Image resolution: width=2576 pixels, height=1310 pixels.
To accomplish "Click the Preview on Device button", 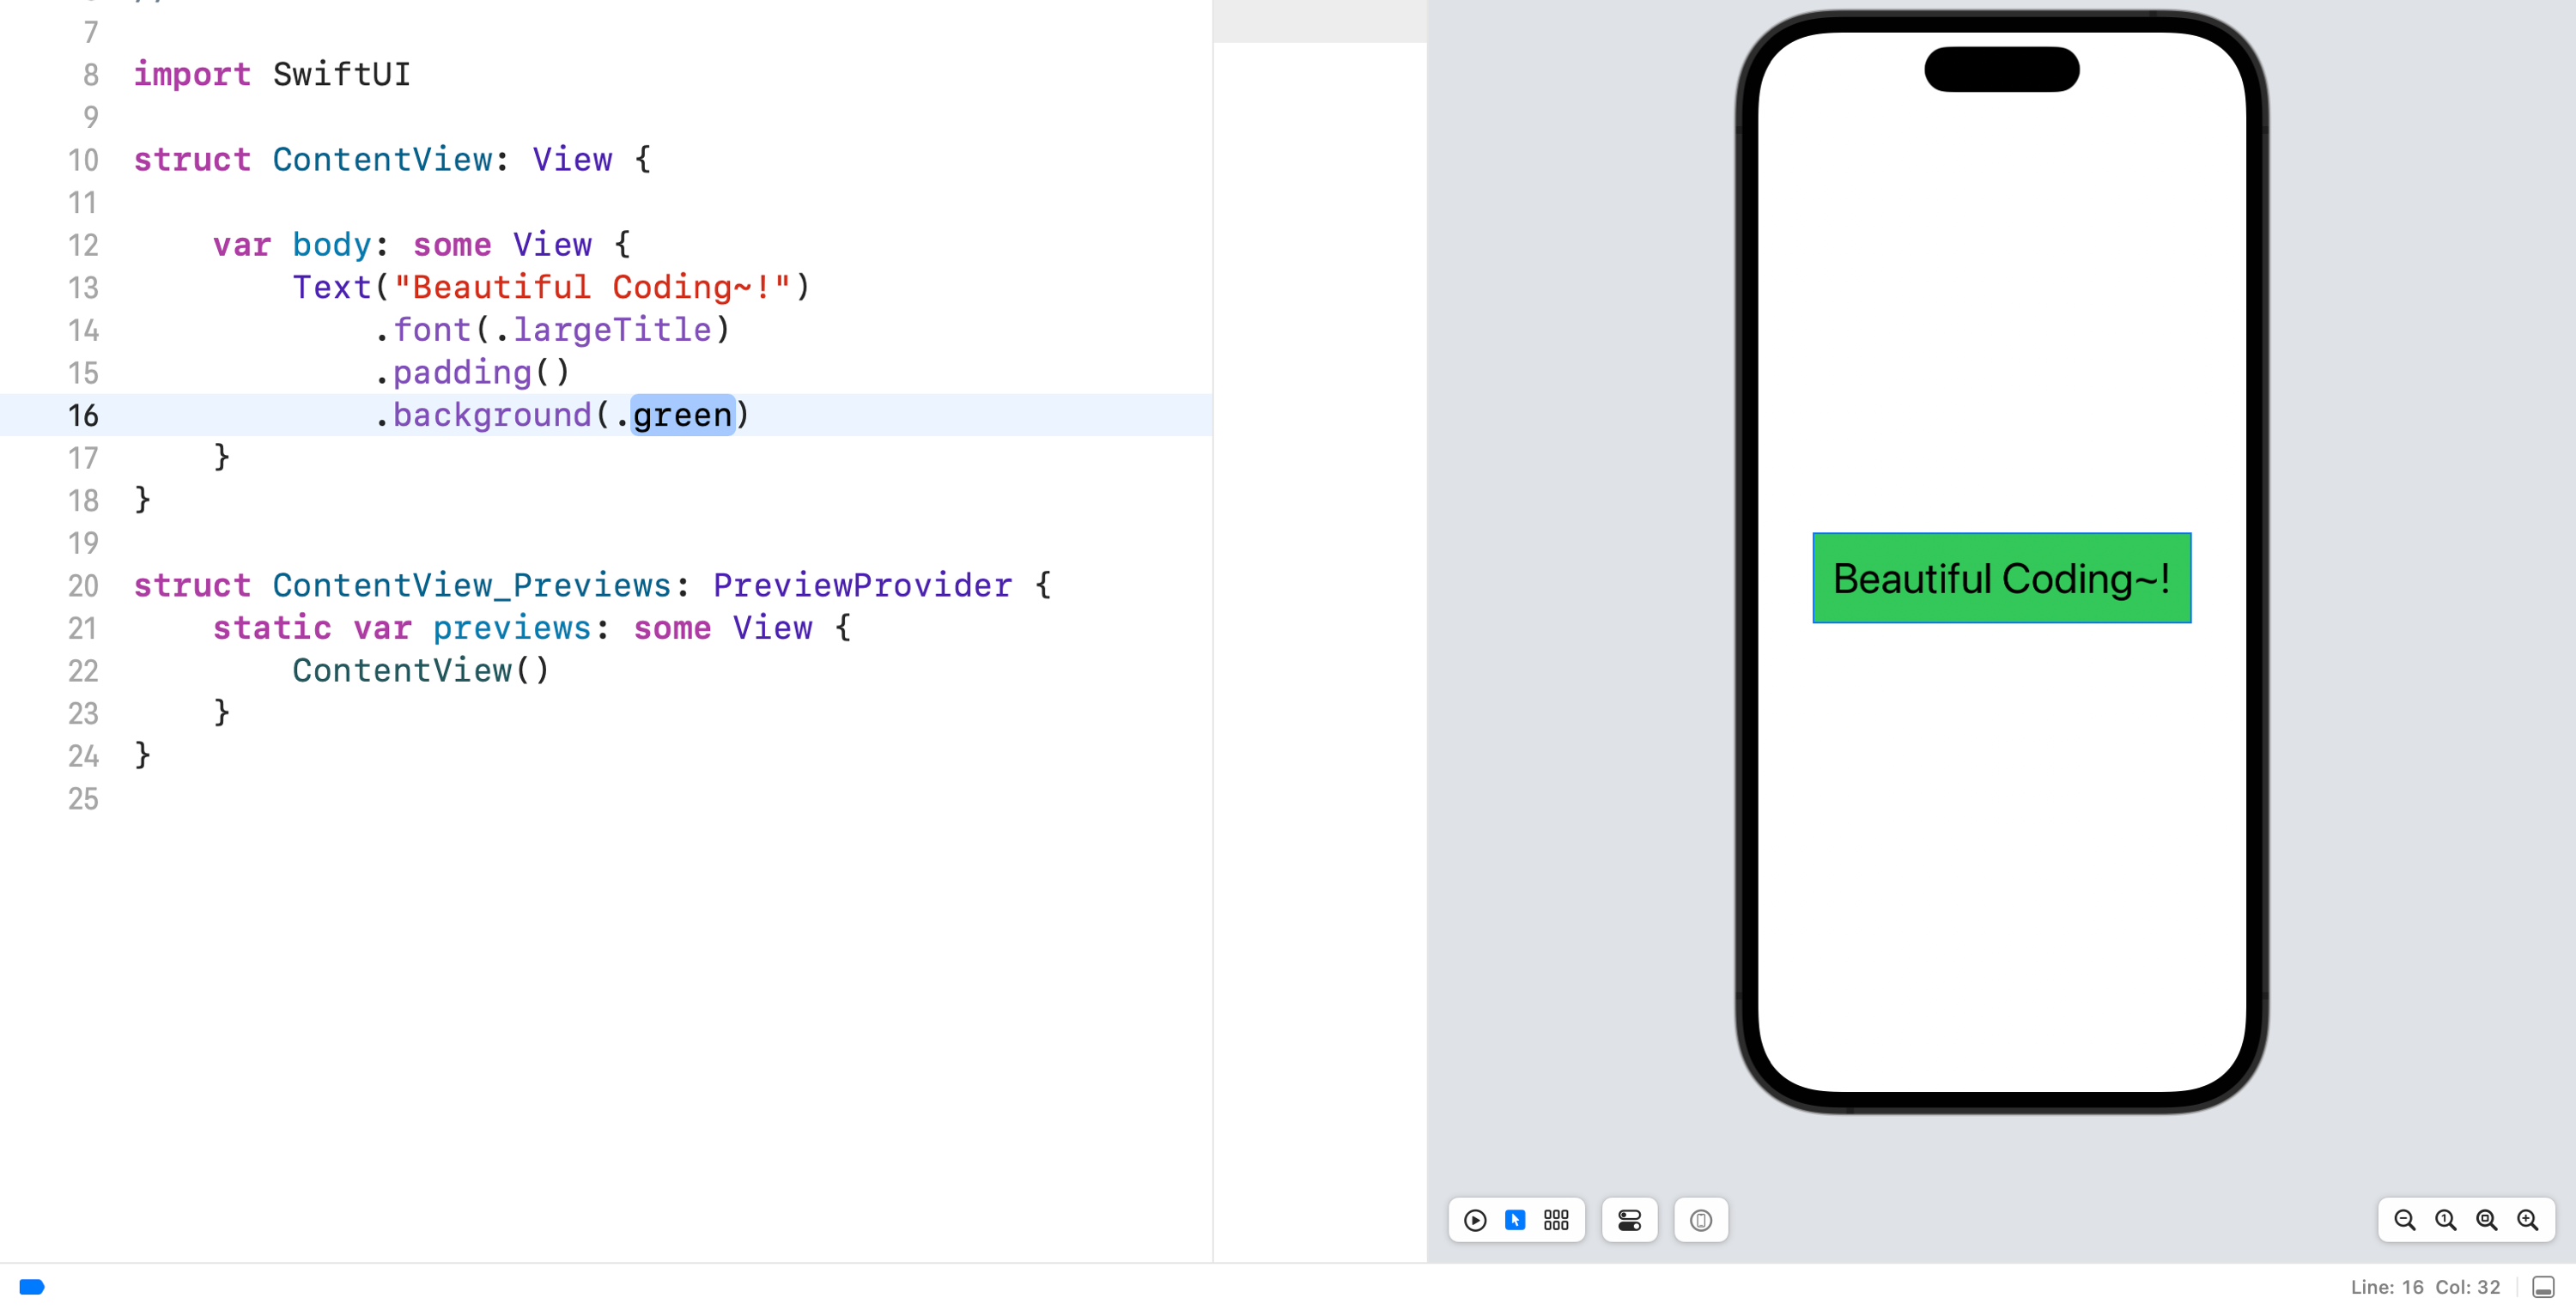I will pos(1700,1220).
